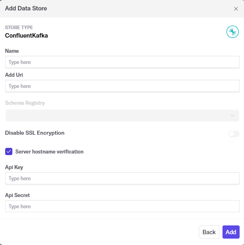Focus the Name input field
The image size is (244, 245).
point(122,62)
